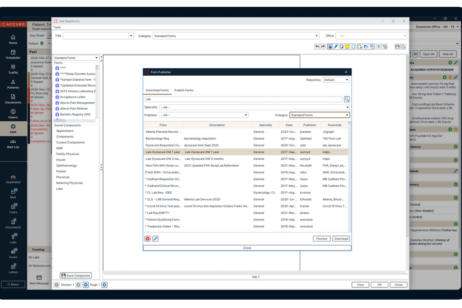
Task: Open Scheduler from the Accuro sidebar
Action: tap(13, 54)
